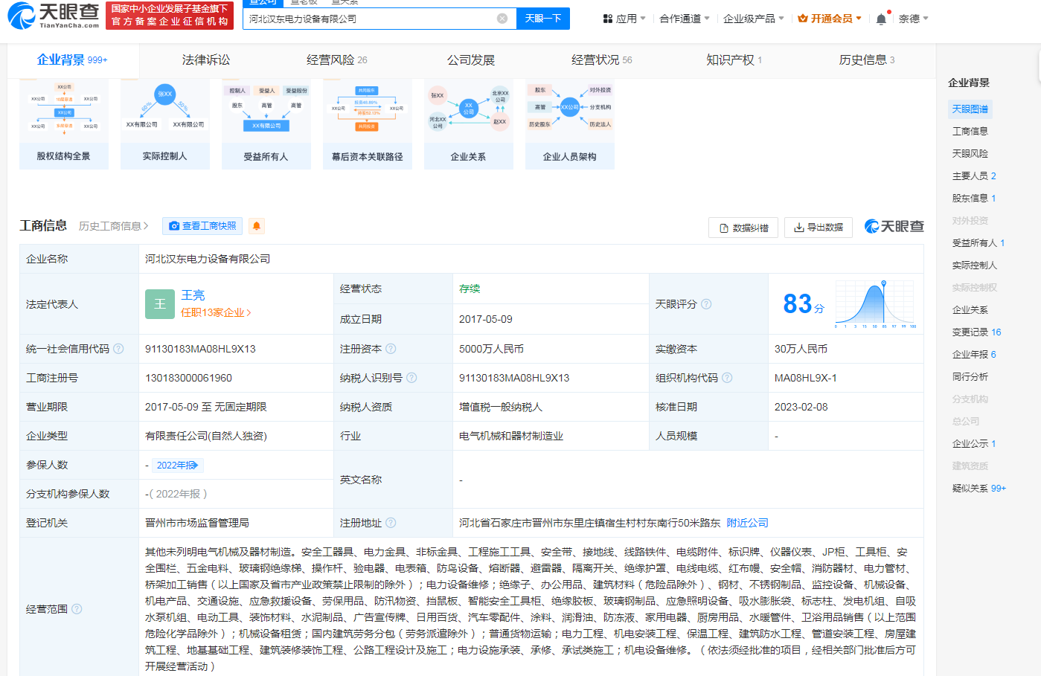The image size is (1041, 676).
Task: Click the 导出数据 button
Action: [819, 228]
